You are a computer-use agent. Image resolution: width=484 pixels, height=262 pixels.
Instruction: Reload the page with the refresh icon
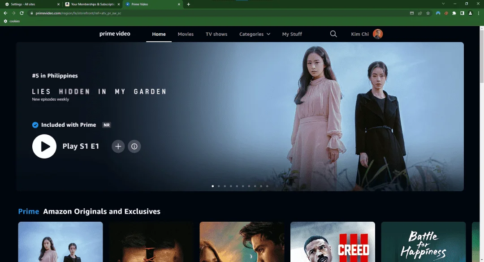click(22, 13)
